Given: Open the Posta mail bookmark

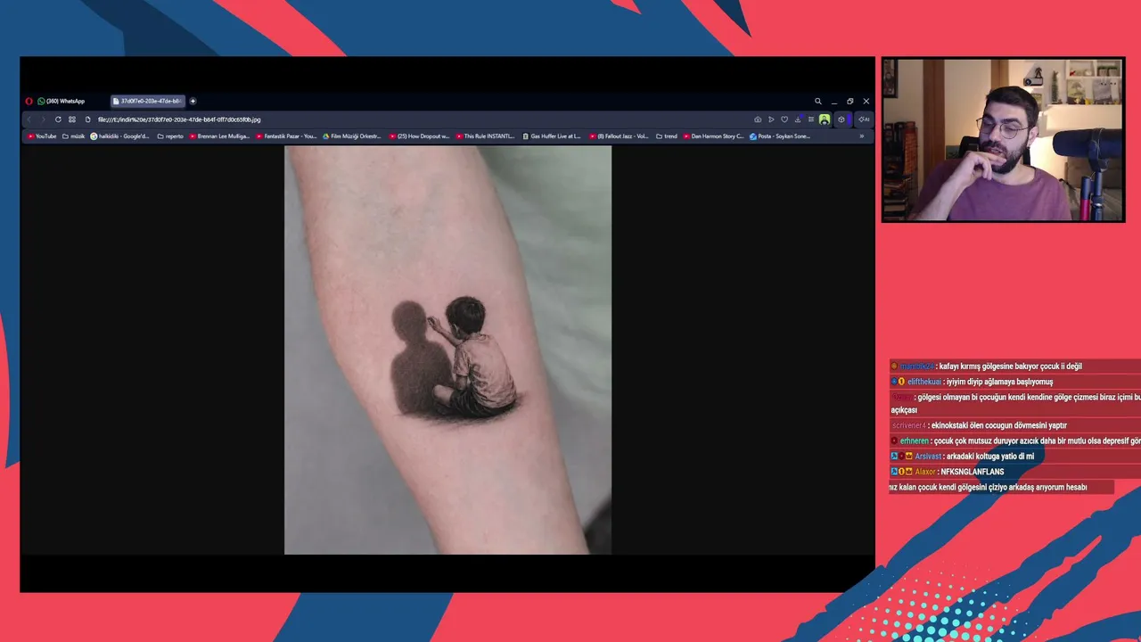Looking at the screenshot, I should [x=780, y=136].
